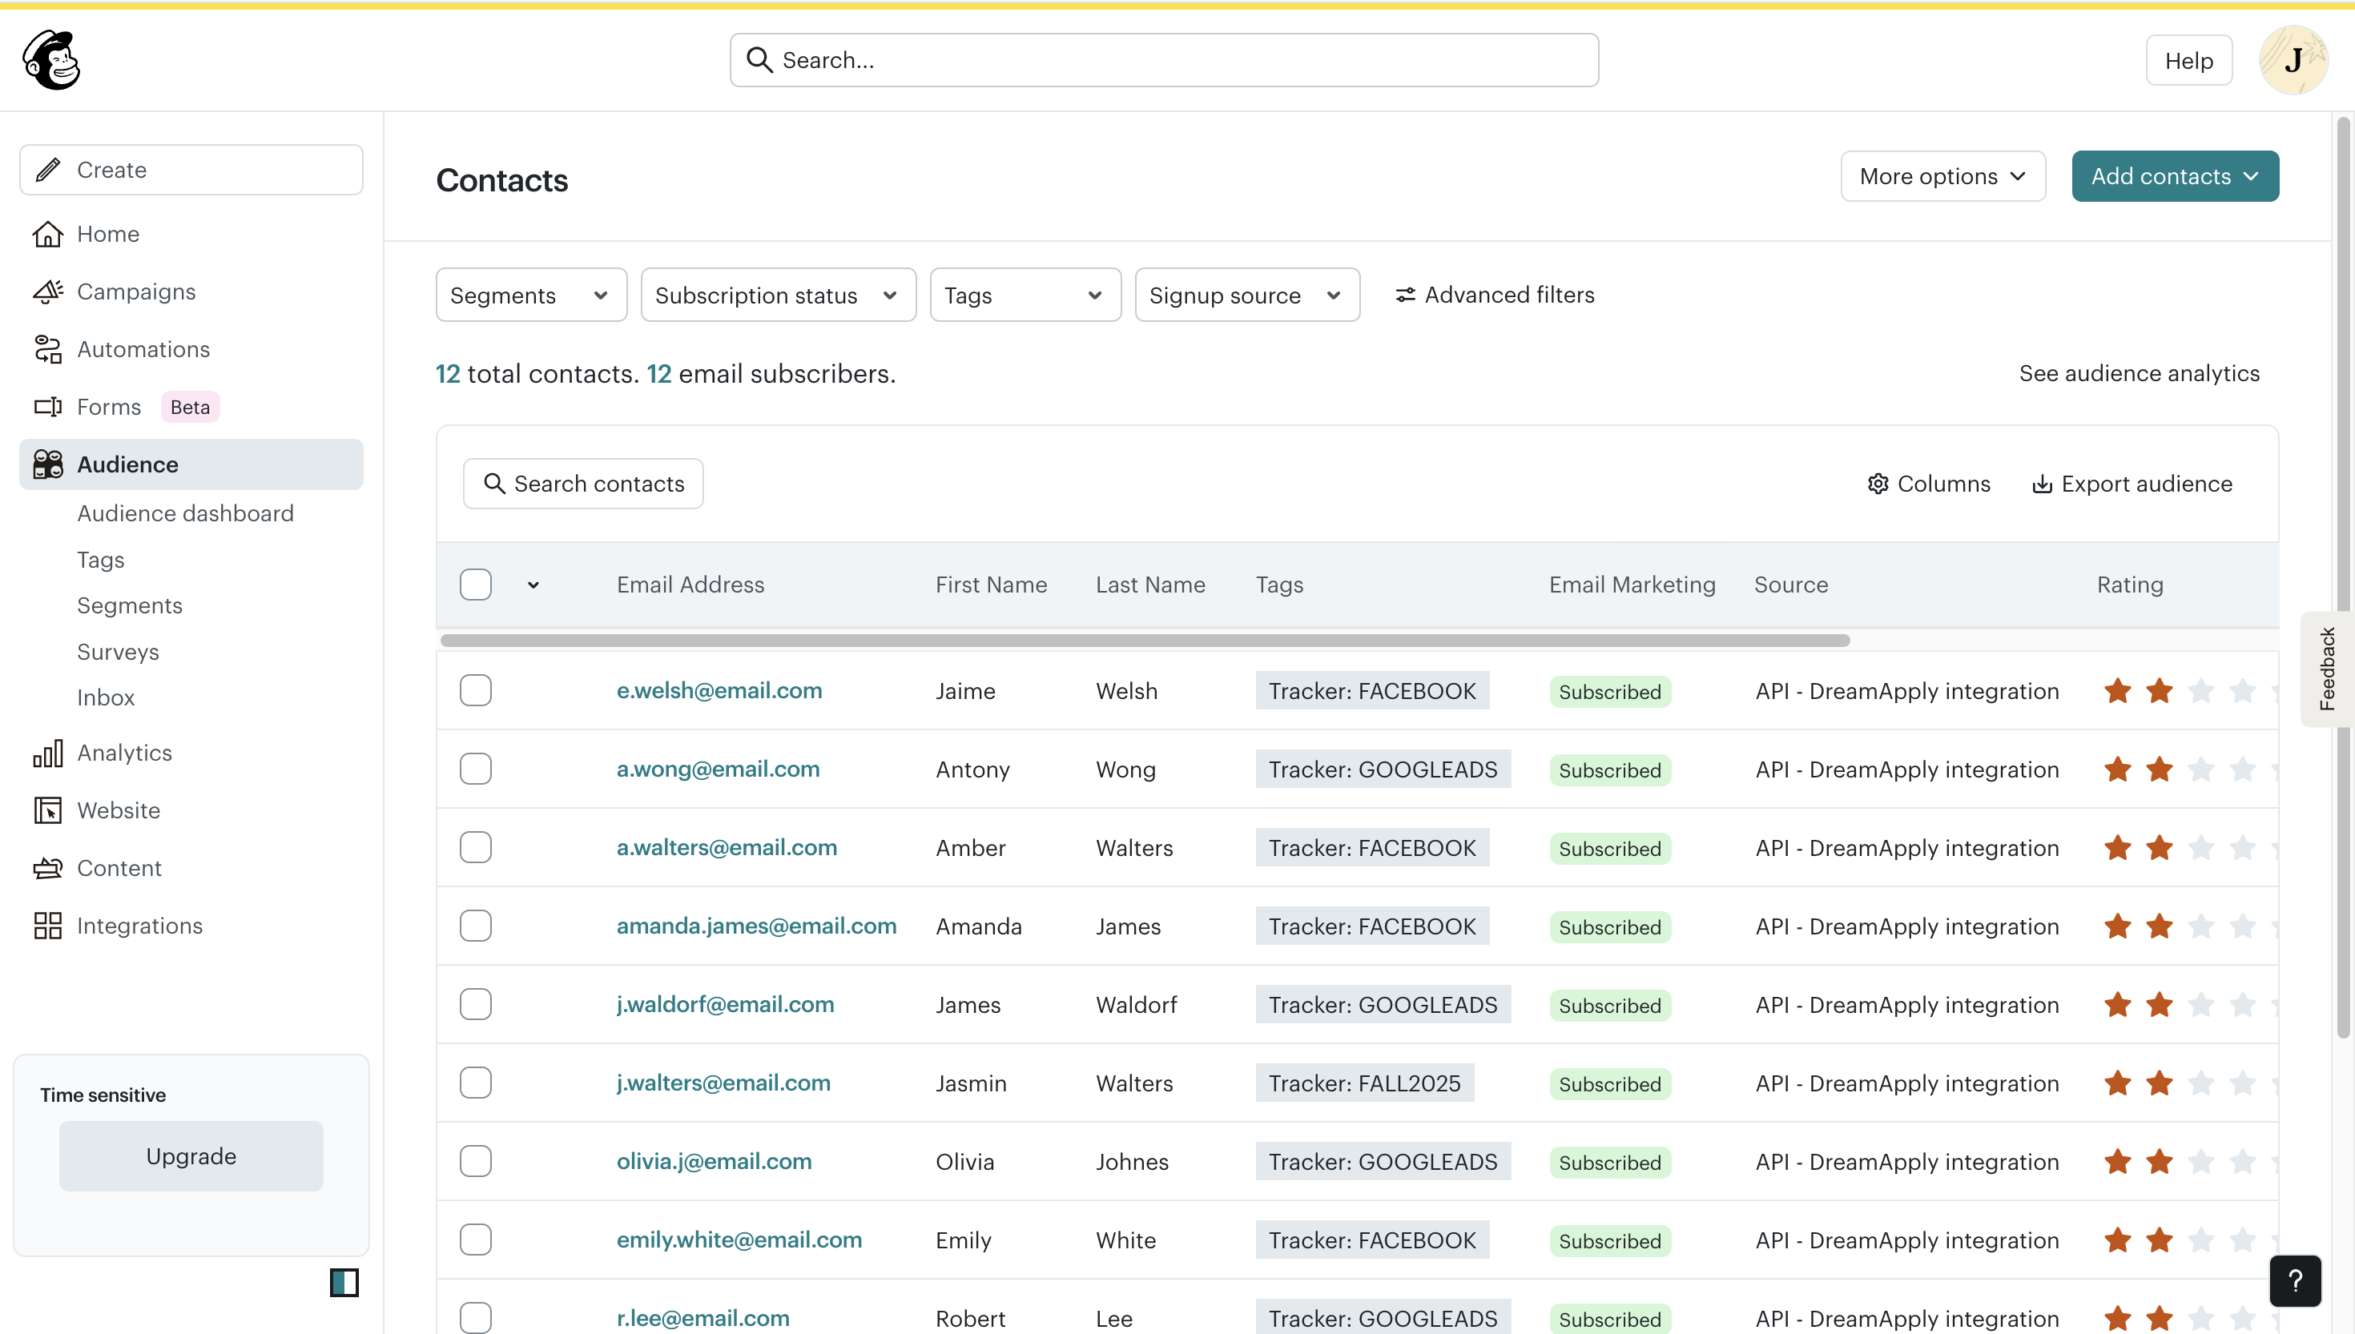Viewport: 2355px width, 1334px height.
Task: Click the Home house icon
Action: [x=47, y=234]
